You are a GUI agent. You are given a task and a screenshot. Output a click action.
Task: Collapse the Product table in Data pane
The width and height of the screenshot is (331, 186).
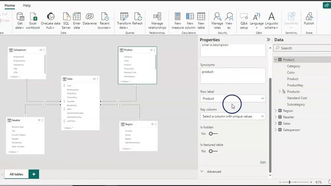pos(276,60)
